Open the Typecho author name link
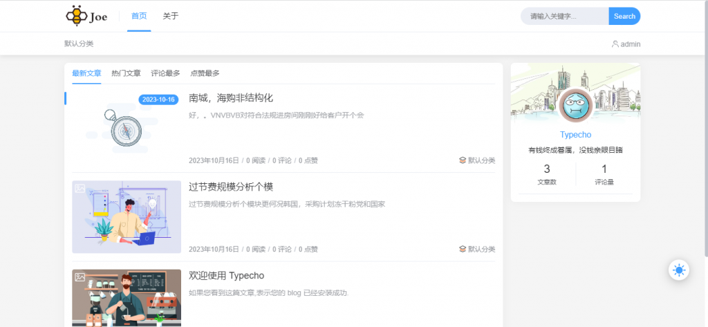 tap(575, 135)
